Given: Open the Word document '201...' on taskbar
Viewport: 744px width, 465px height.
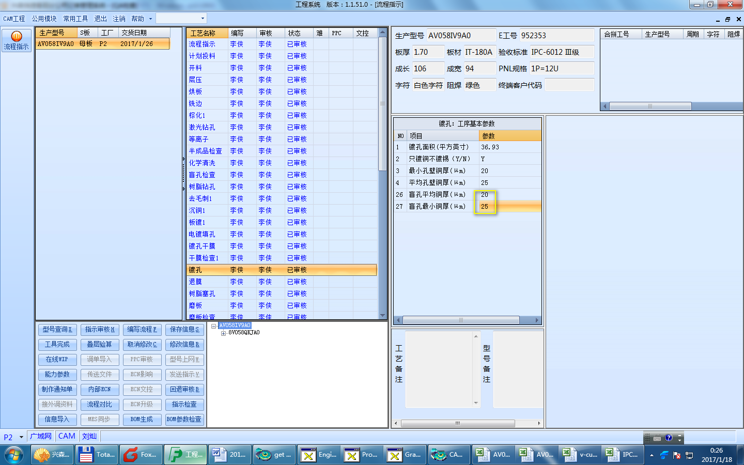Looking at the screenshot, I should point(230,455).
